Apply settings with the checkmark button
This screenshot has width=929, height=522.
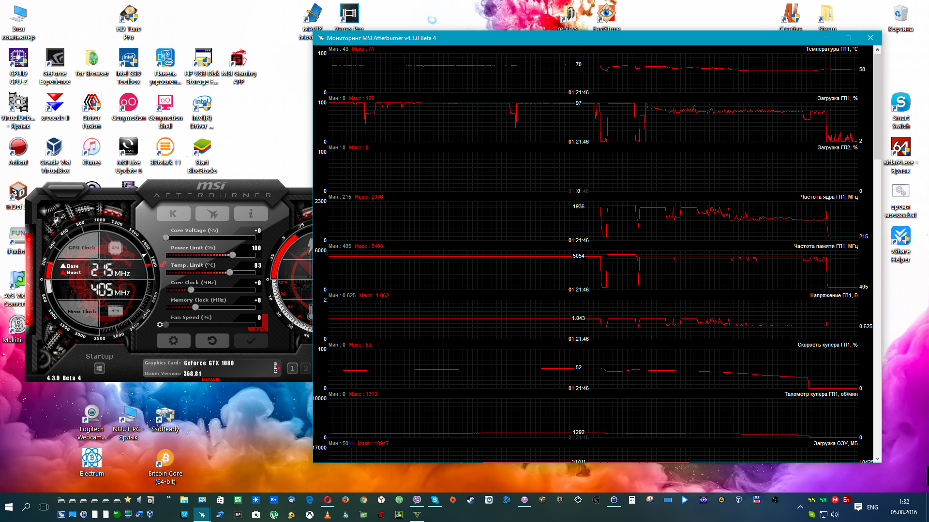(251, 341)
